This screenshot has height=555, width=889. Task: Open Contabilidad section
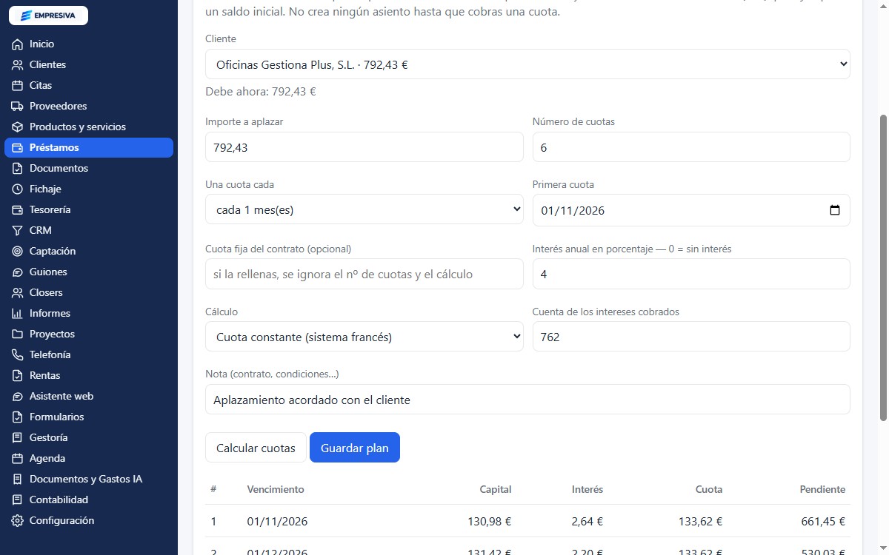(x=89, y=500)
